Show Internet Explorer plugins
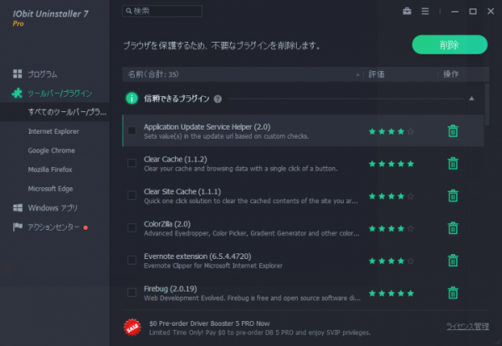Image resolution: width=502 pixels, height=346 pixels. click(x=54, y=131)
